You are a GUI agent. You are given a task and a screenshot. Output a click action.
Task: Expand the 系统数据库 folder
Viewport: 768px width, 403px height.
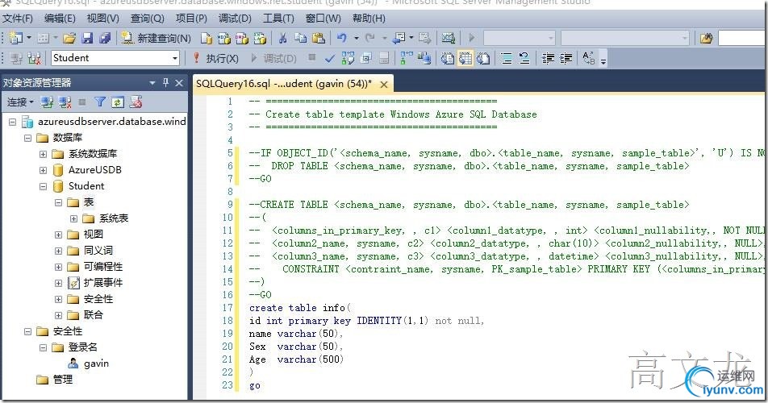[x=43, y=154]
